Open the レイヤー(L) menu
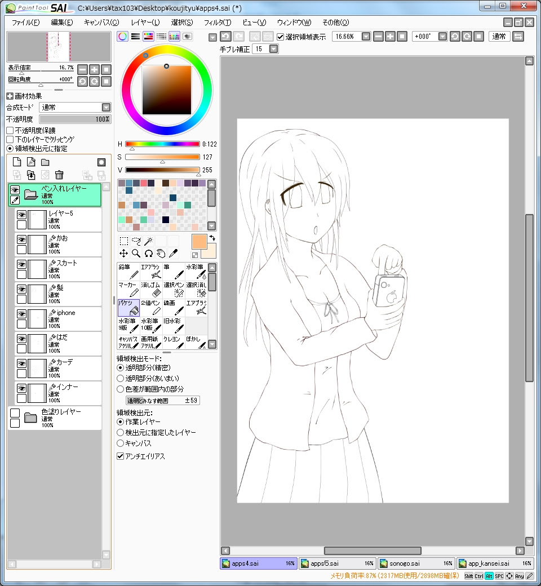 (x=145, y=23)
